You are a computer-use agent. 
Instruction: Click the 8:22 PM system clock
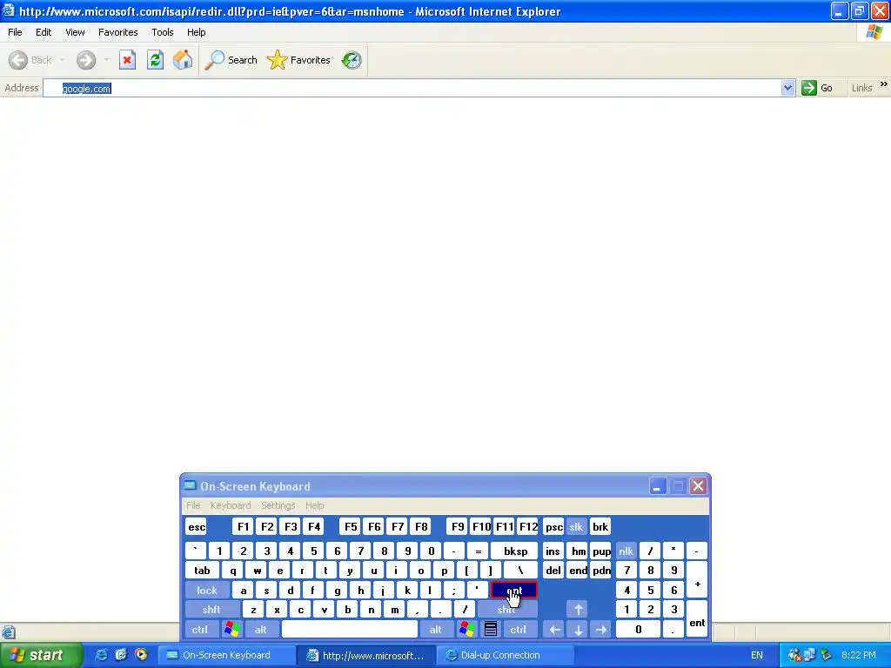click(859, 655)
